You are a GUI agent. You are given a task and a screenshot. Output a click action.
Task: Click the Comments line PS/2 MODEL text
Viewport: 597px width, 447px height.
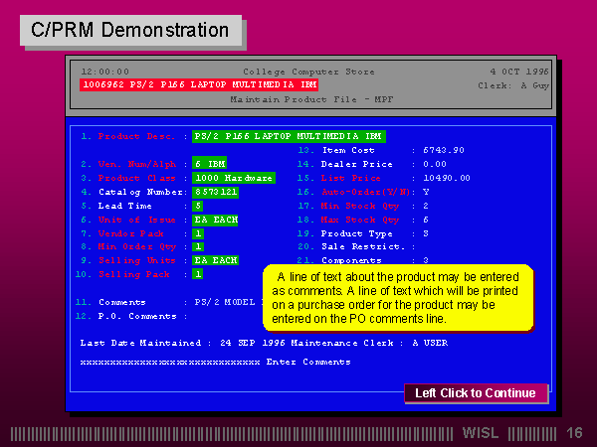pyautogui.click(x=225, y=302)
